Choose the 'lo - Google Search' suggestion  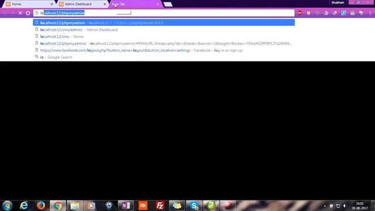coord(164,57)
